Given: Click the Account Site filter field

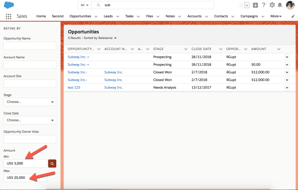Looking at the screenshot, I should [30, 84].
